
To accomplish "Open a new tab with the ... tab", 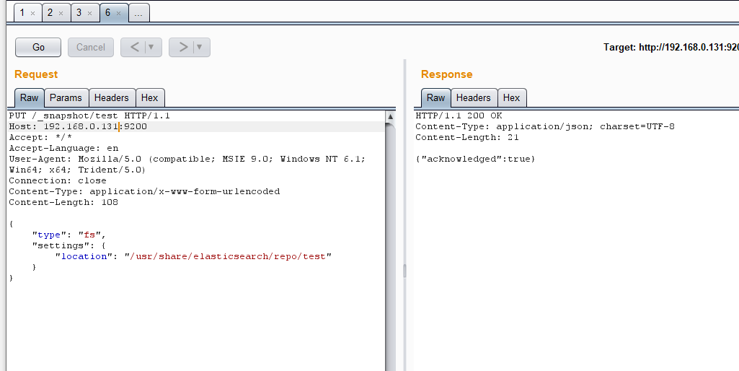I will [138, 13].
